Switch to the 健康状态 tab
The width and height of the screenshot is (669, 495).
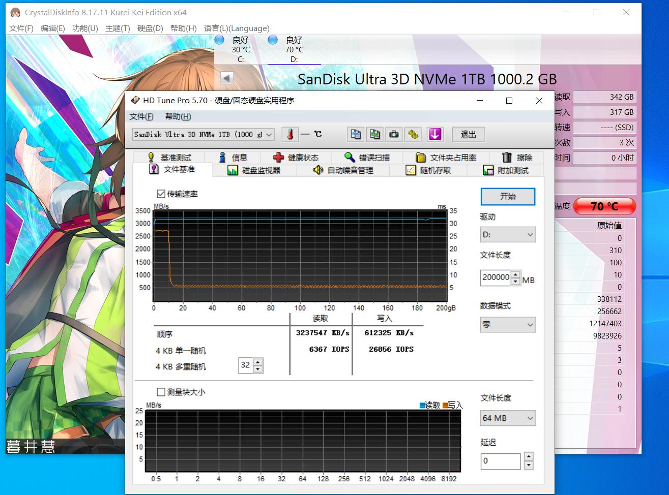[296, 158]
